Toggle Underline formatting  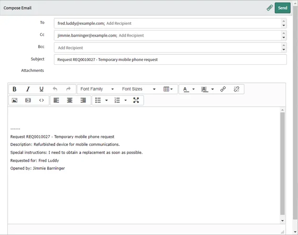(42, 89)
